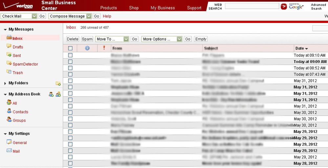Toggle the select-all checkbox in header
328x168 pixels.
(x=70, y=48)
